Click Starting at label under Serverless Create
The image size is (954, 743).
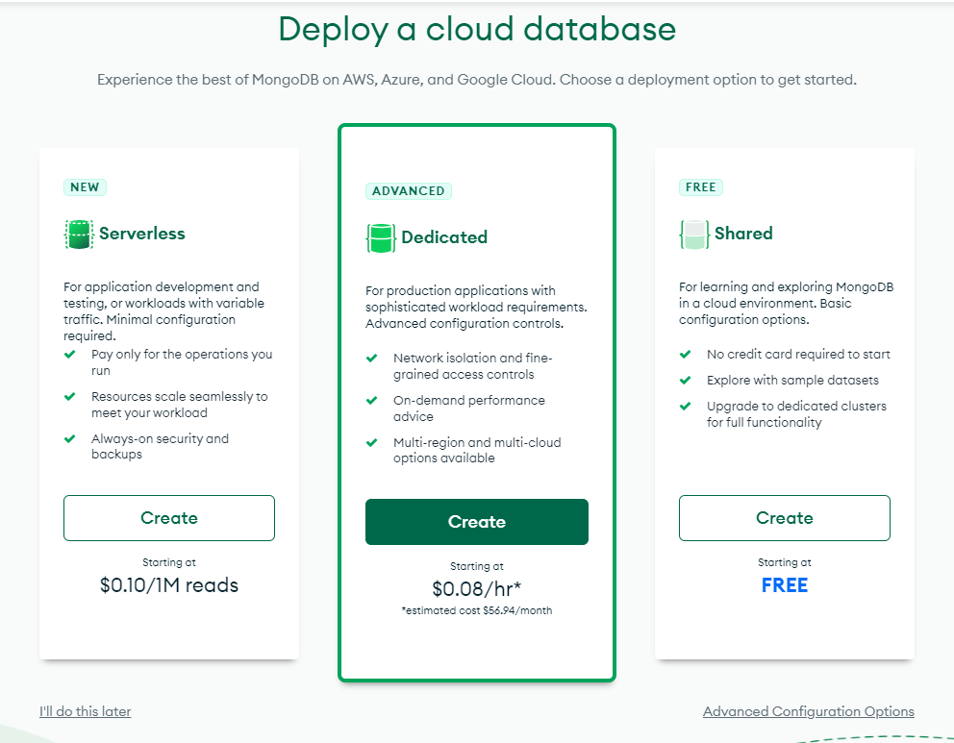tap(169, 562)
